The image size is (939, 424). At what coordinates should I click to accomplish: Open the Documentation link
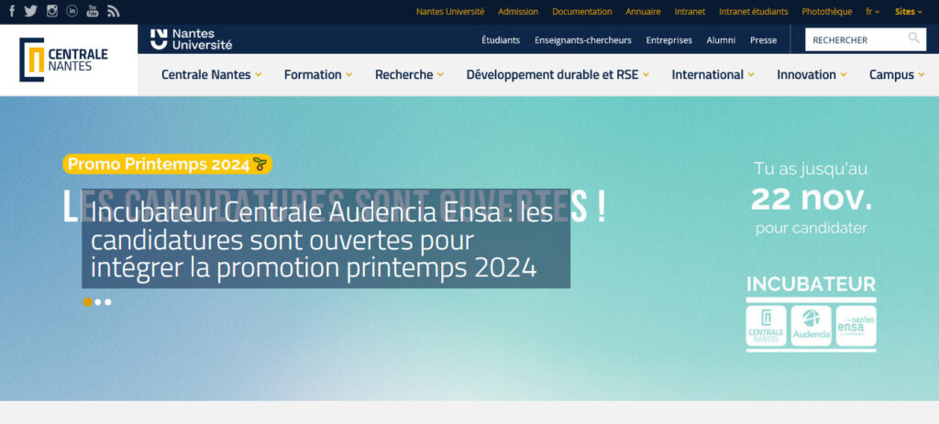(x=582, y=11)
